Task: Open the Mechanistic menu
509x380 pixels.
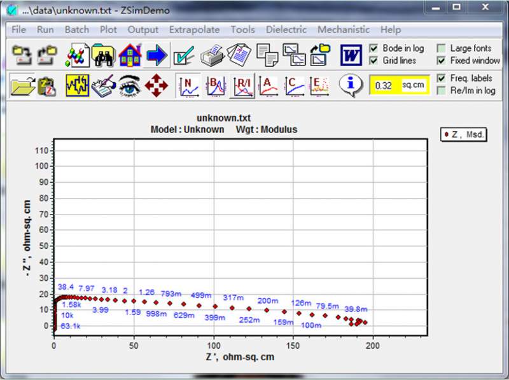Action: [344, 29]
